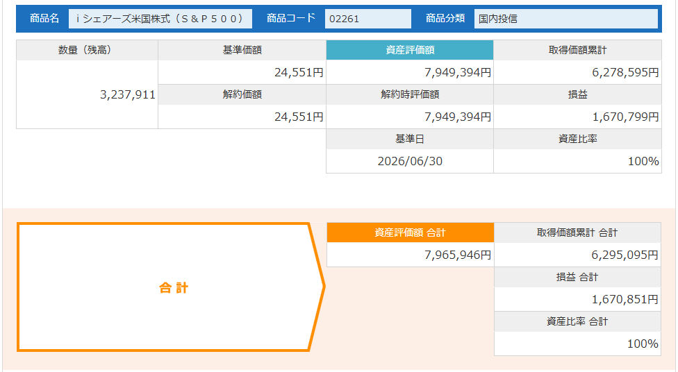Click the 損益 合計 header

point(578,278)
